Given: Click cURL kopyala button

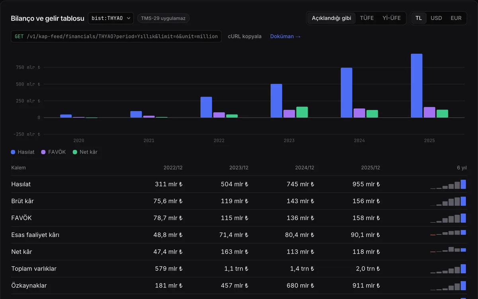Looking at the screenshot, I should (245, 36).
